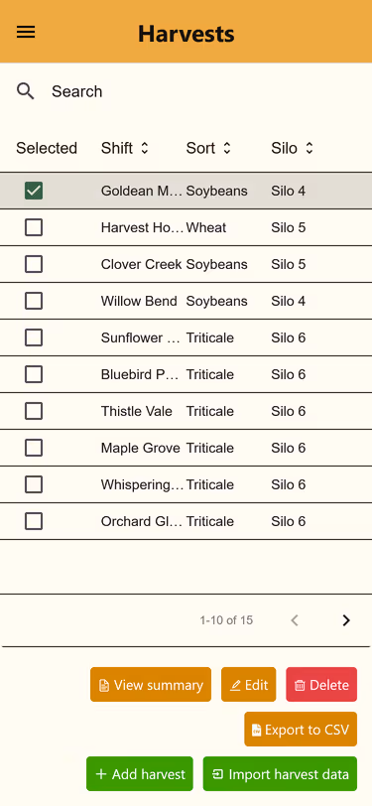This screenshot has height=806, width=372.
Task: Select the Willow Bend row checkbox
Action: click(x=34, y=301)
